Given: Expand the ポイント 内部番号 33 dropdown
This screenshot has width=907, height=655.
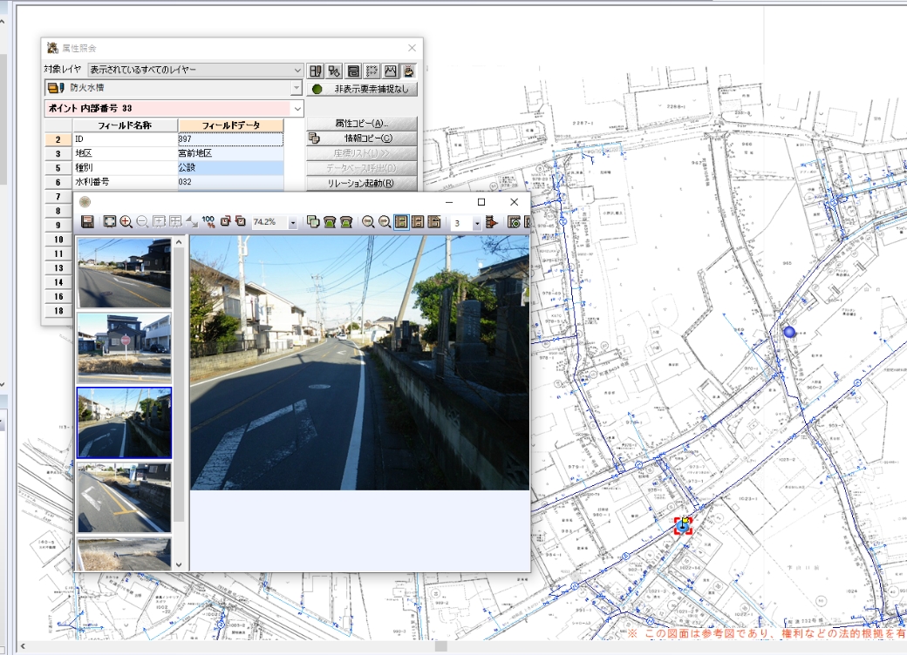Looking at the screenshot, I should 297,108.
